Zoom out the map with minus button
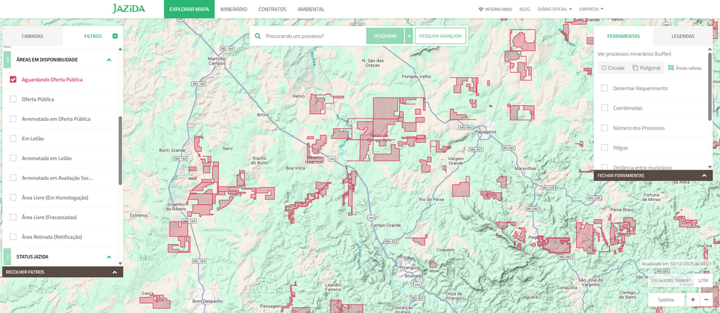The image size is (720, 313). point(706,299)
